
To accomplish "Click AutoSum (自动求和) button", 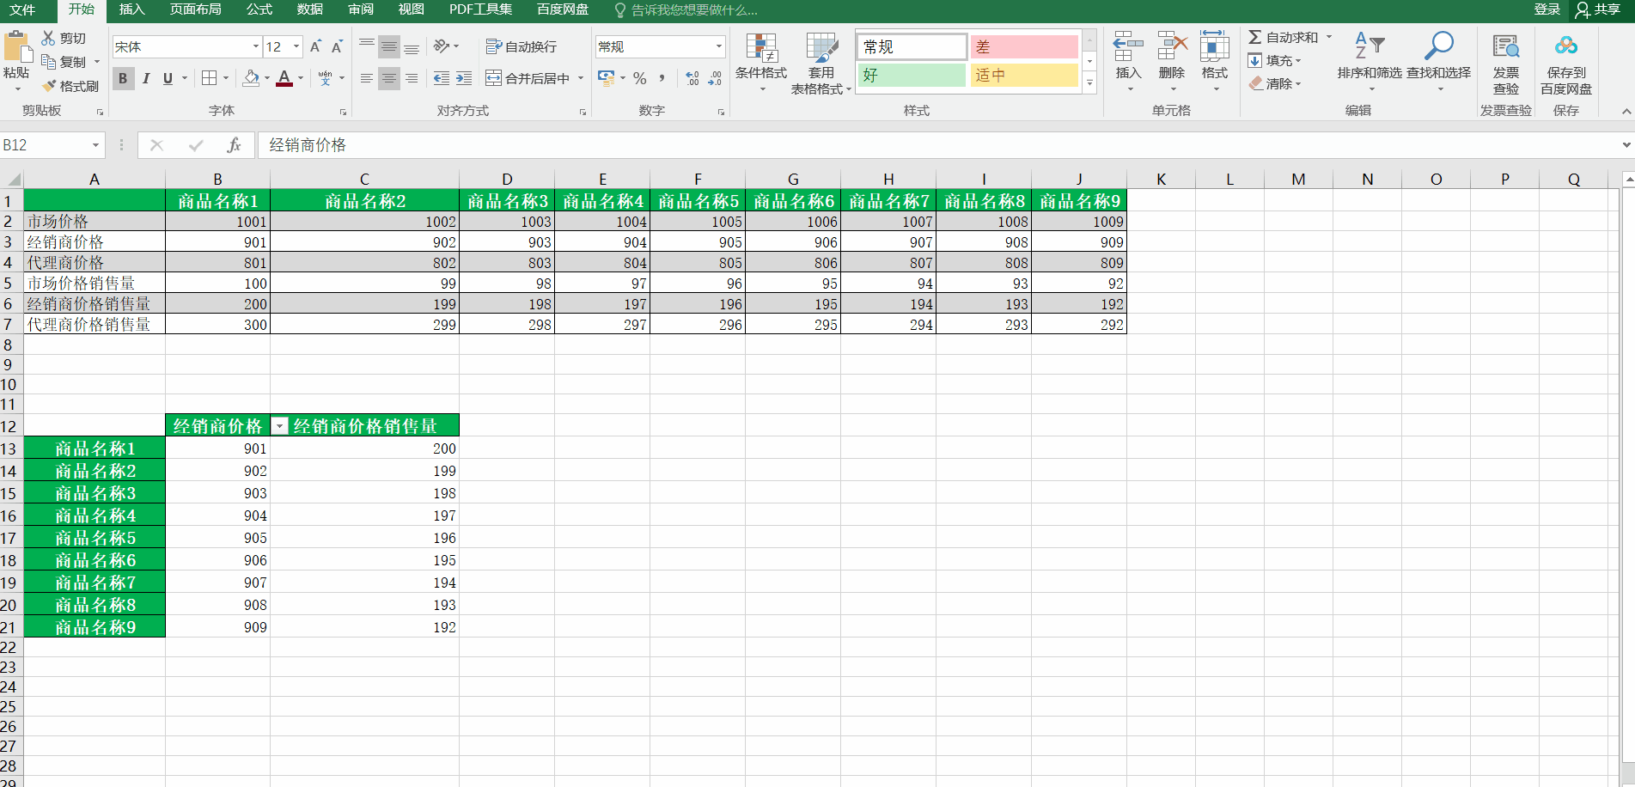I will point(1283,37).
